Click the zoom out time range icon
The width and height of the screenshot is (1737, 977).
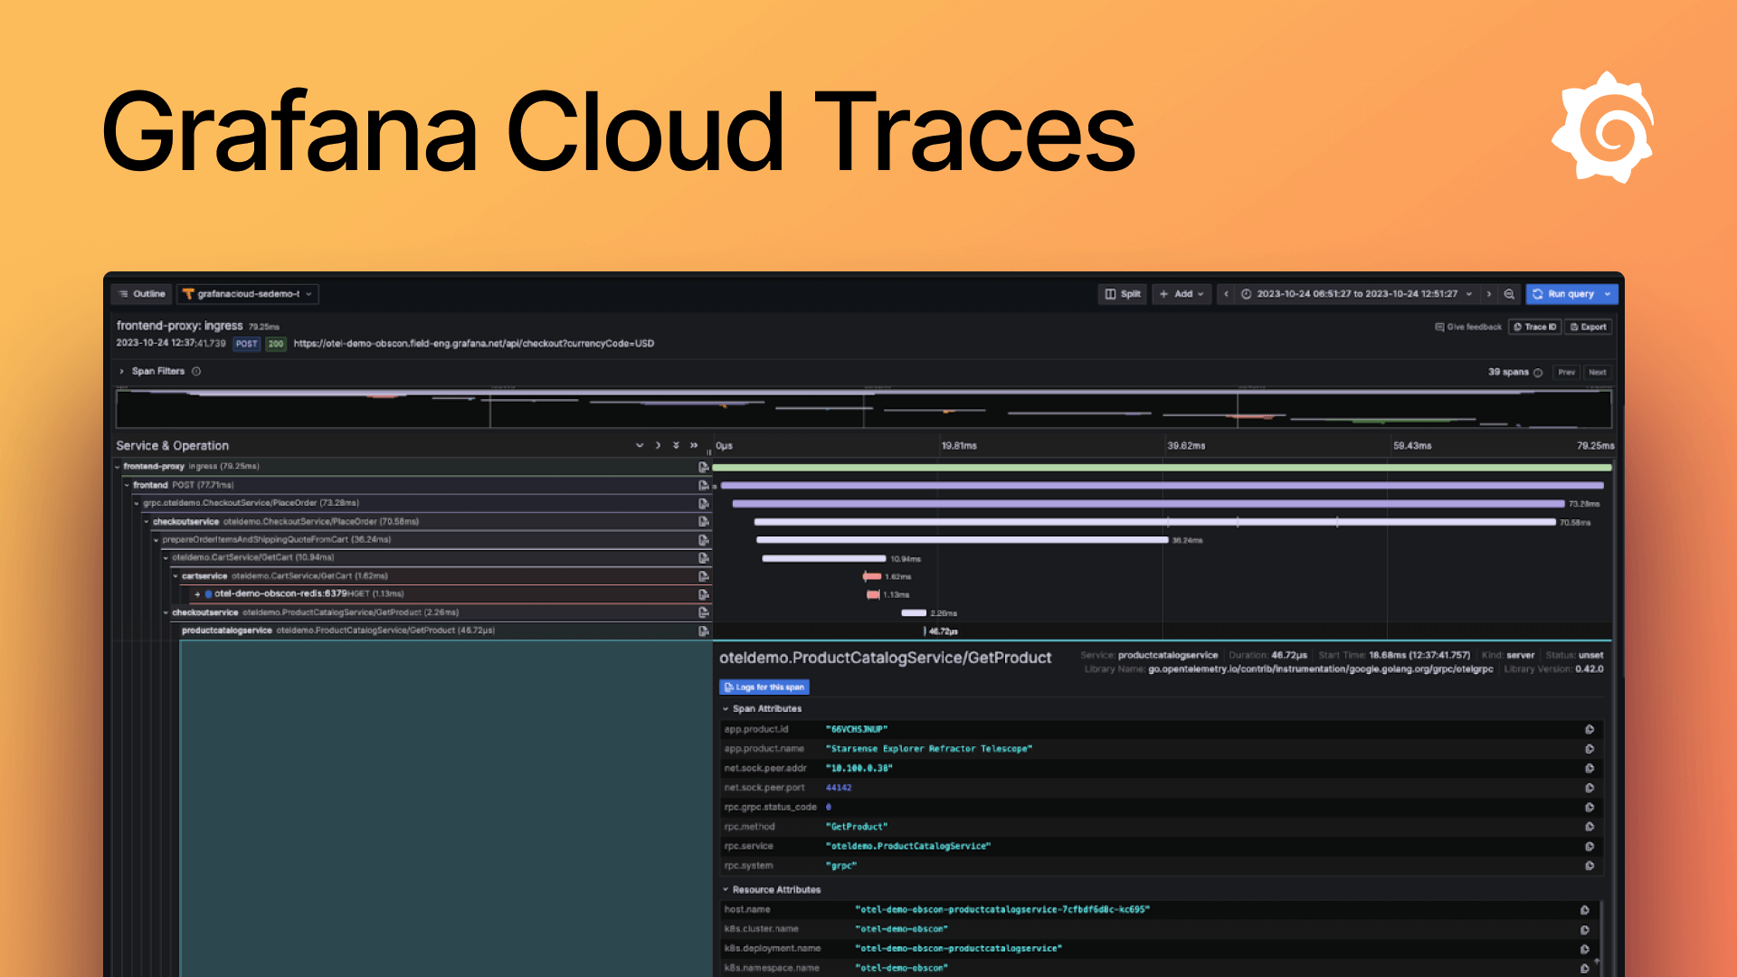pyautogui.click(x=1509, y=294)
